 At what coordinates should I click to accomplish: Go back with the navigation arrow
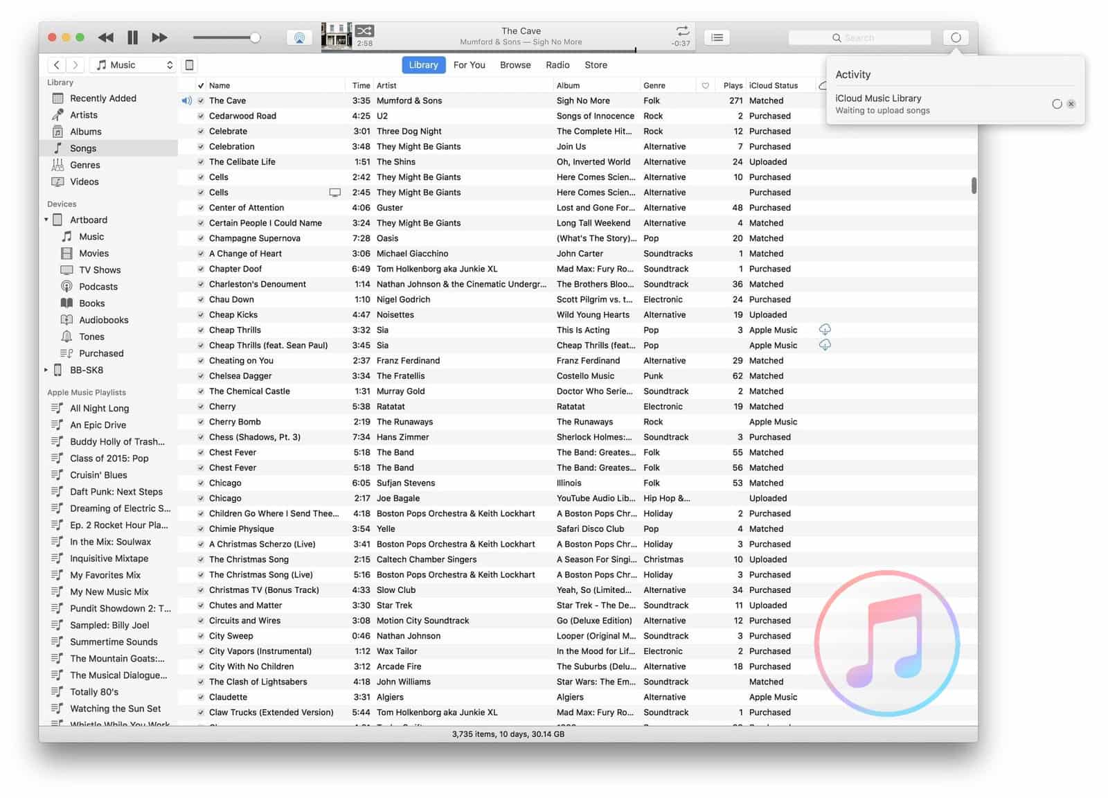point(57,65)
